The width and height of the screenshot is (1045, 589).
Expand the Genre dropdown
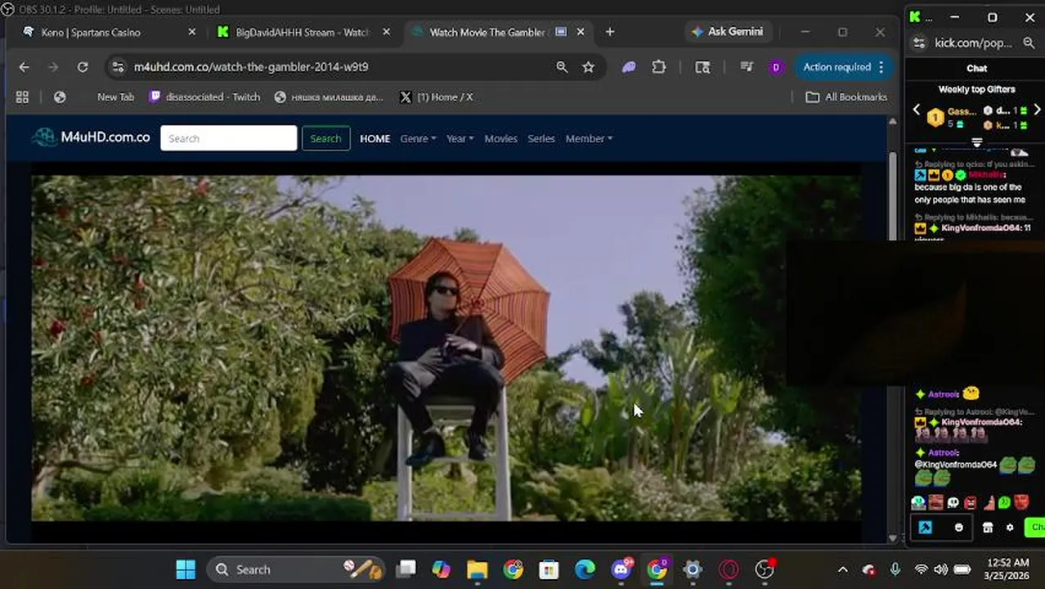pos(418,138)
